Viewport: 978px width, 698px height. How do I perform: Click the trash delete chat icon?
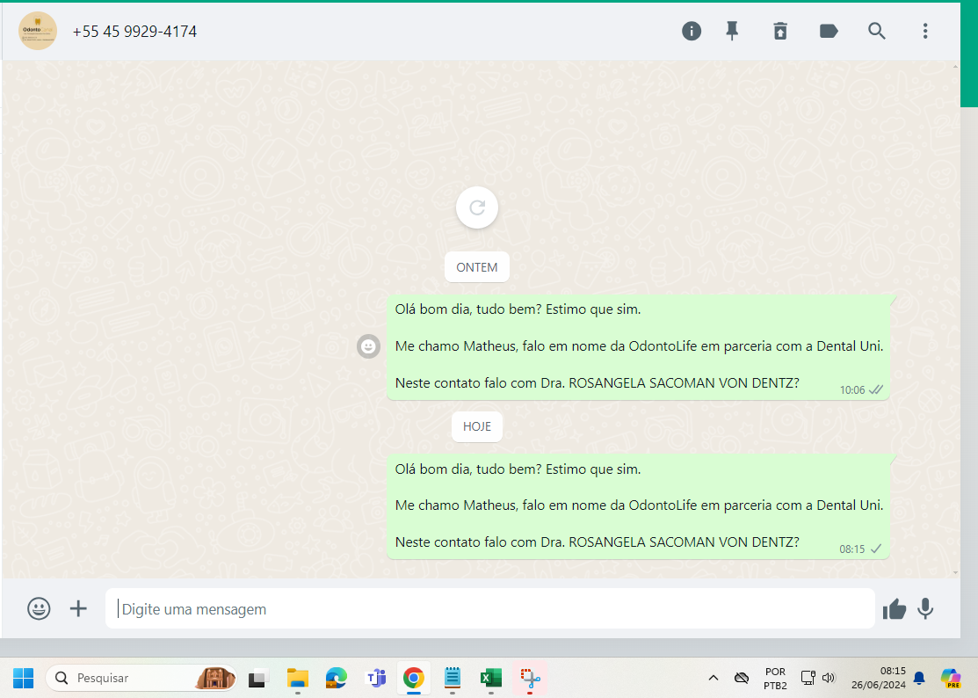pyautogui.click(x=780, y=31)
